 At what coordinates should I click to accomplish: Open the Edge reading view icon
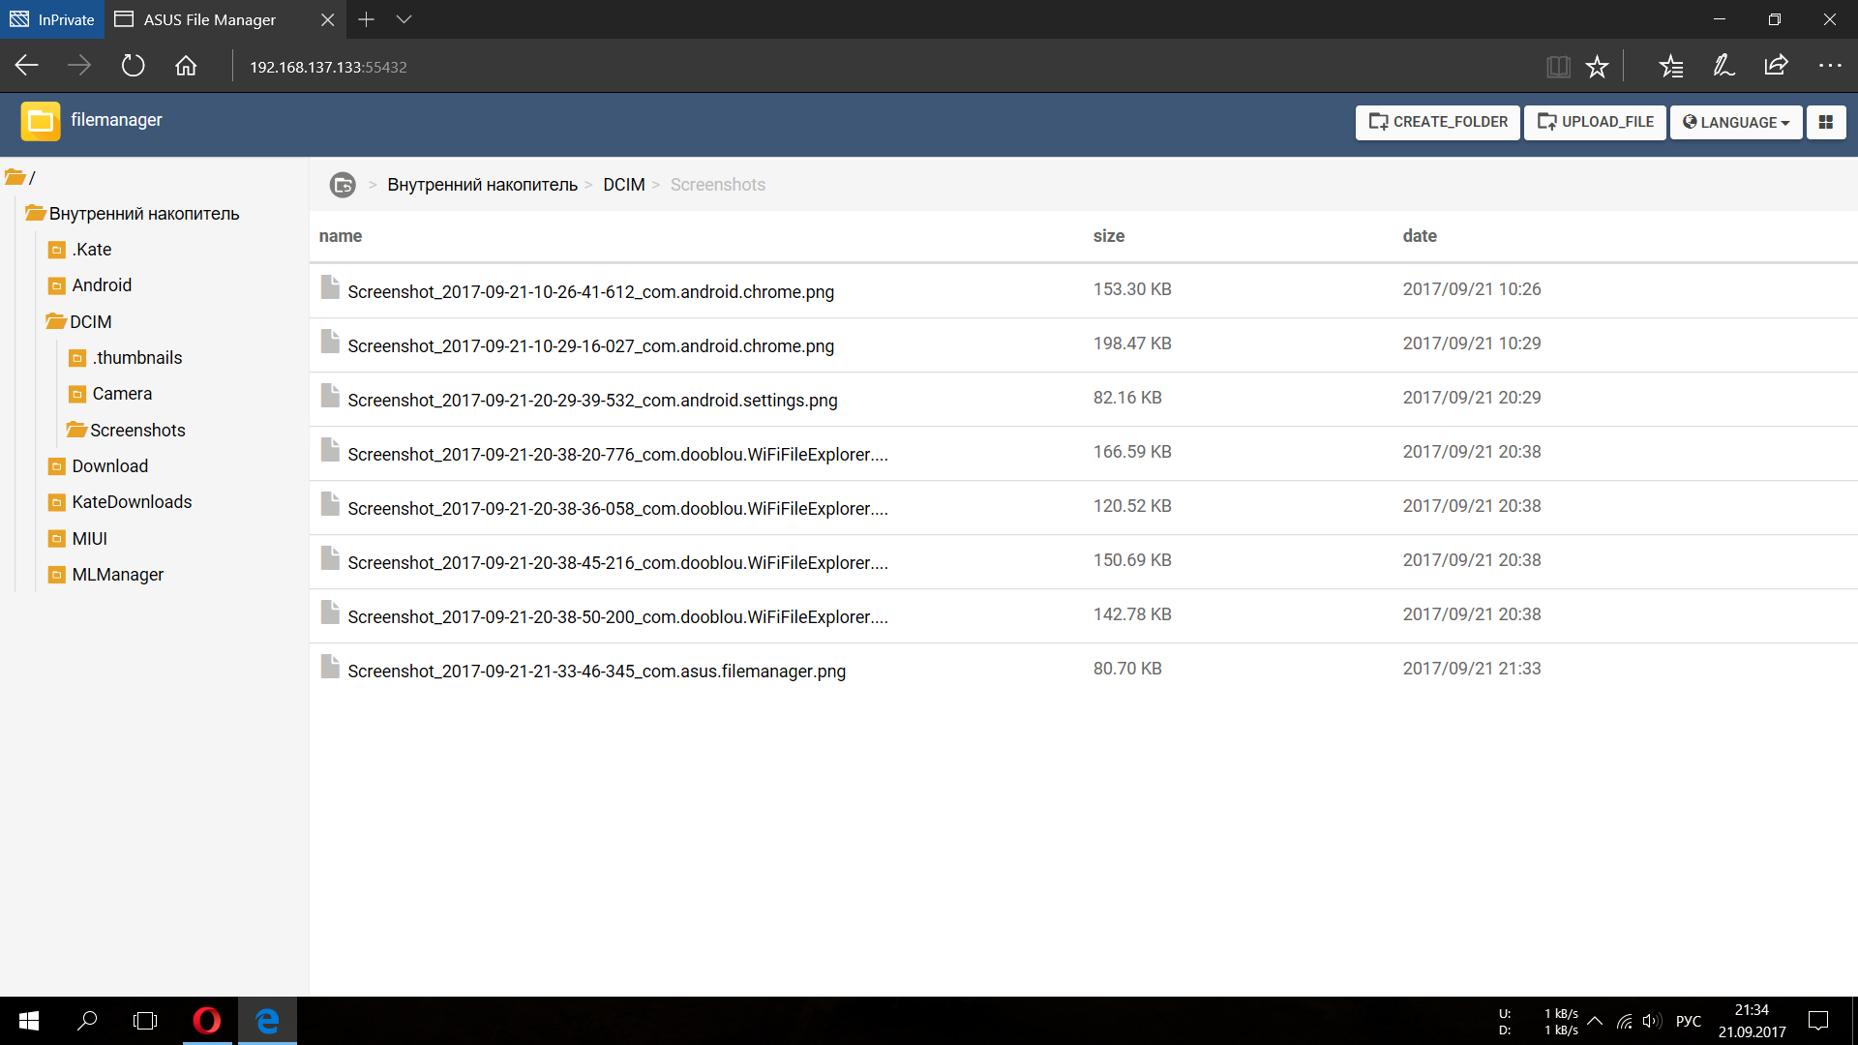[1558, 67]
